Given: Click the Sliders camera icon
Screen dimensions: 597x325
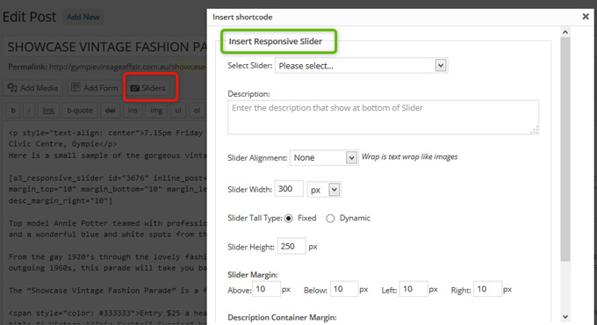Looking at the screenshot, I should tap(135, 89).
